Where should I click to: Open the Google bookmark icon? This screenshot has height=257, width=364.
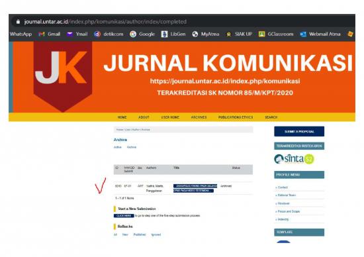tap(133, 34)
